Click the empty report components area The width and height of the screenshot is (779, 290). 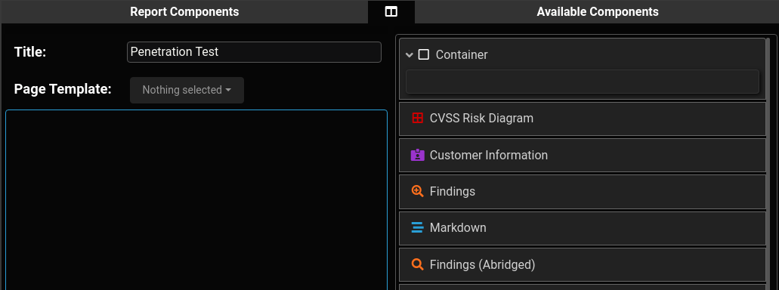point(196,200)
